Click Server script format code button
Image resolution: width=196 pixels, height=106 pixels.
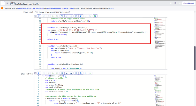[48, 16]
